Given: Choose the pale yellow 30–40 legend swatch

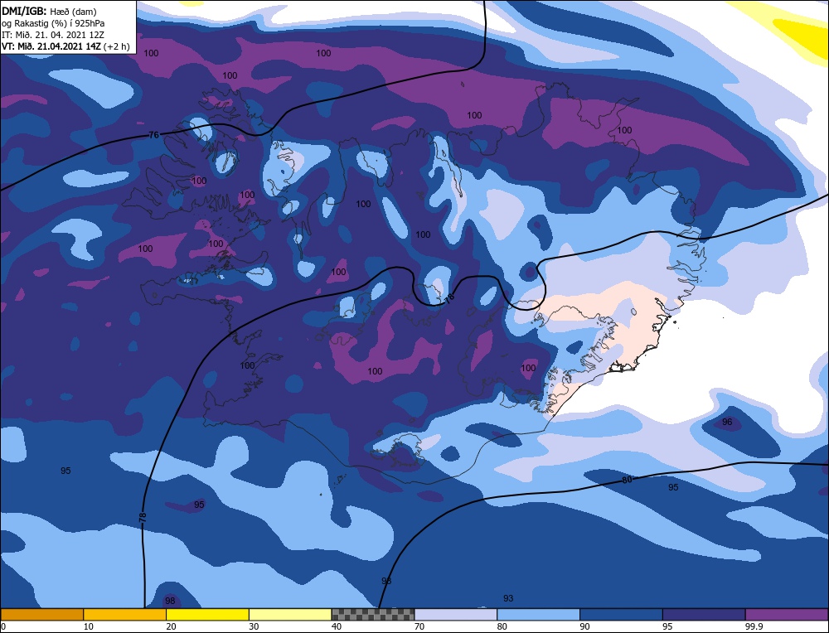Looking at the screenshot, I should [290, 614].
